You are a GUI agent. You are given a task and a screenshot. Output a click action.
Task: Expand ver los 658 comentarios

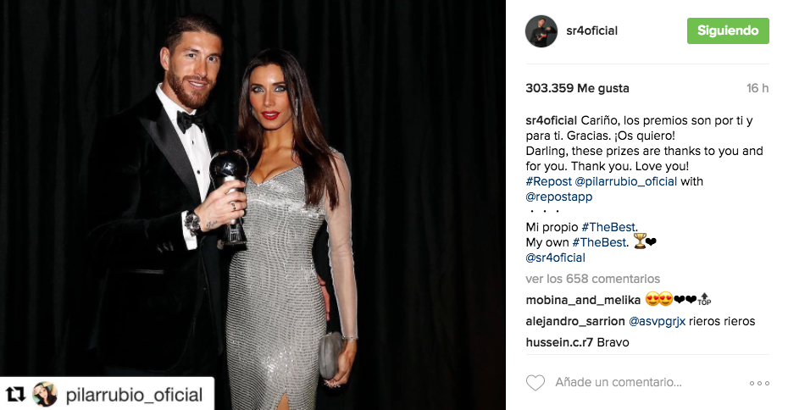592,279
